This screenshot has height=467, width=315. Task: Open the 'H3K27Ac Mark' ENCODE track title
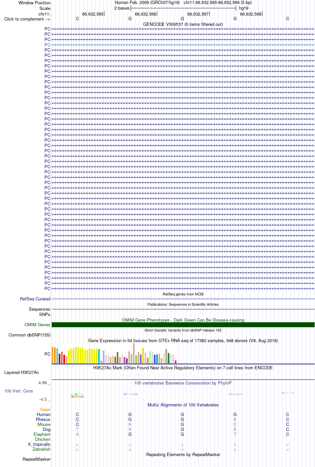coord(183,368)
